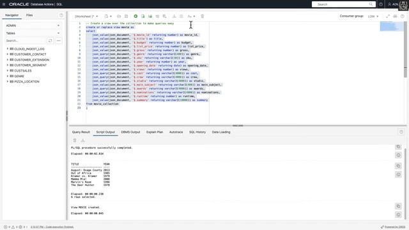Screen dimensions: 409x230
Task: Clear script output trash icon
Action: (x=75, y=141)
